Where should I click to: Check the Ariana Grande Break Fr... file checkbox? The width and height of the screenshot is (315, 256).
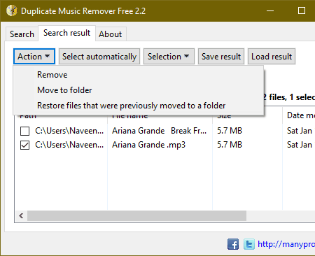(x=24, y=131)
